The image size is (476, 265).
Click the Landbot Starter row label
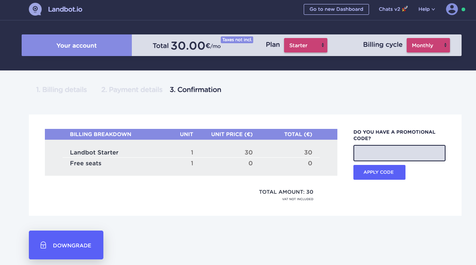tap(94, 153)
